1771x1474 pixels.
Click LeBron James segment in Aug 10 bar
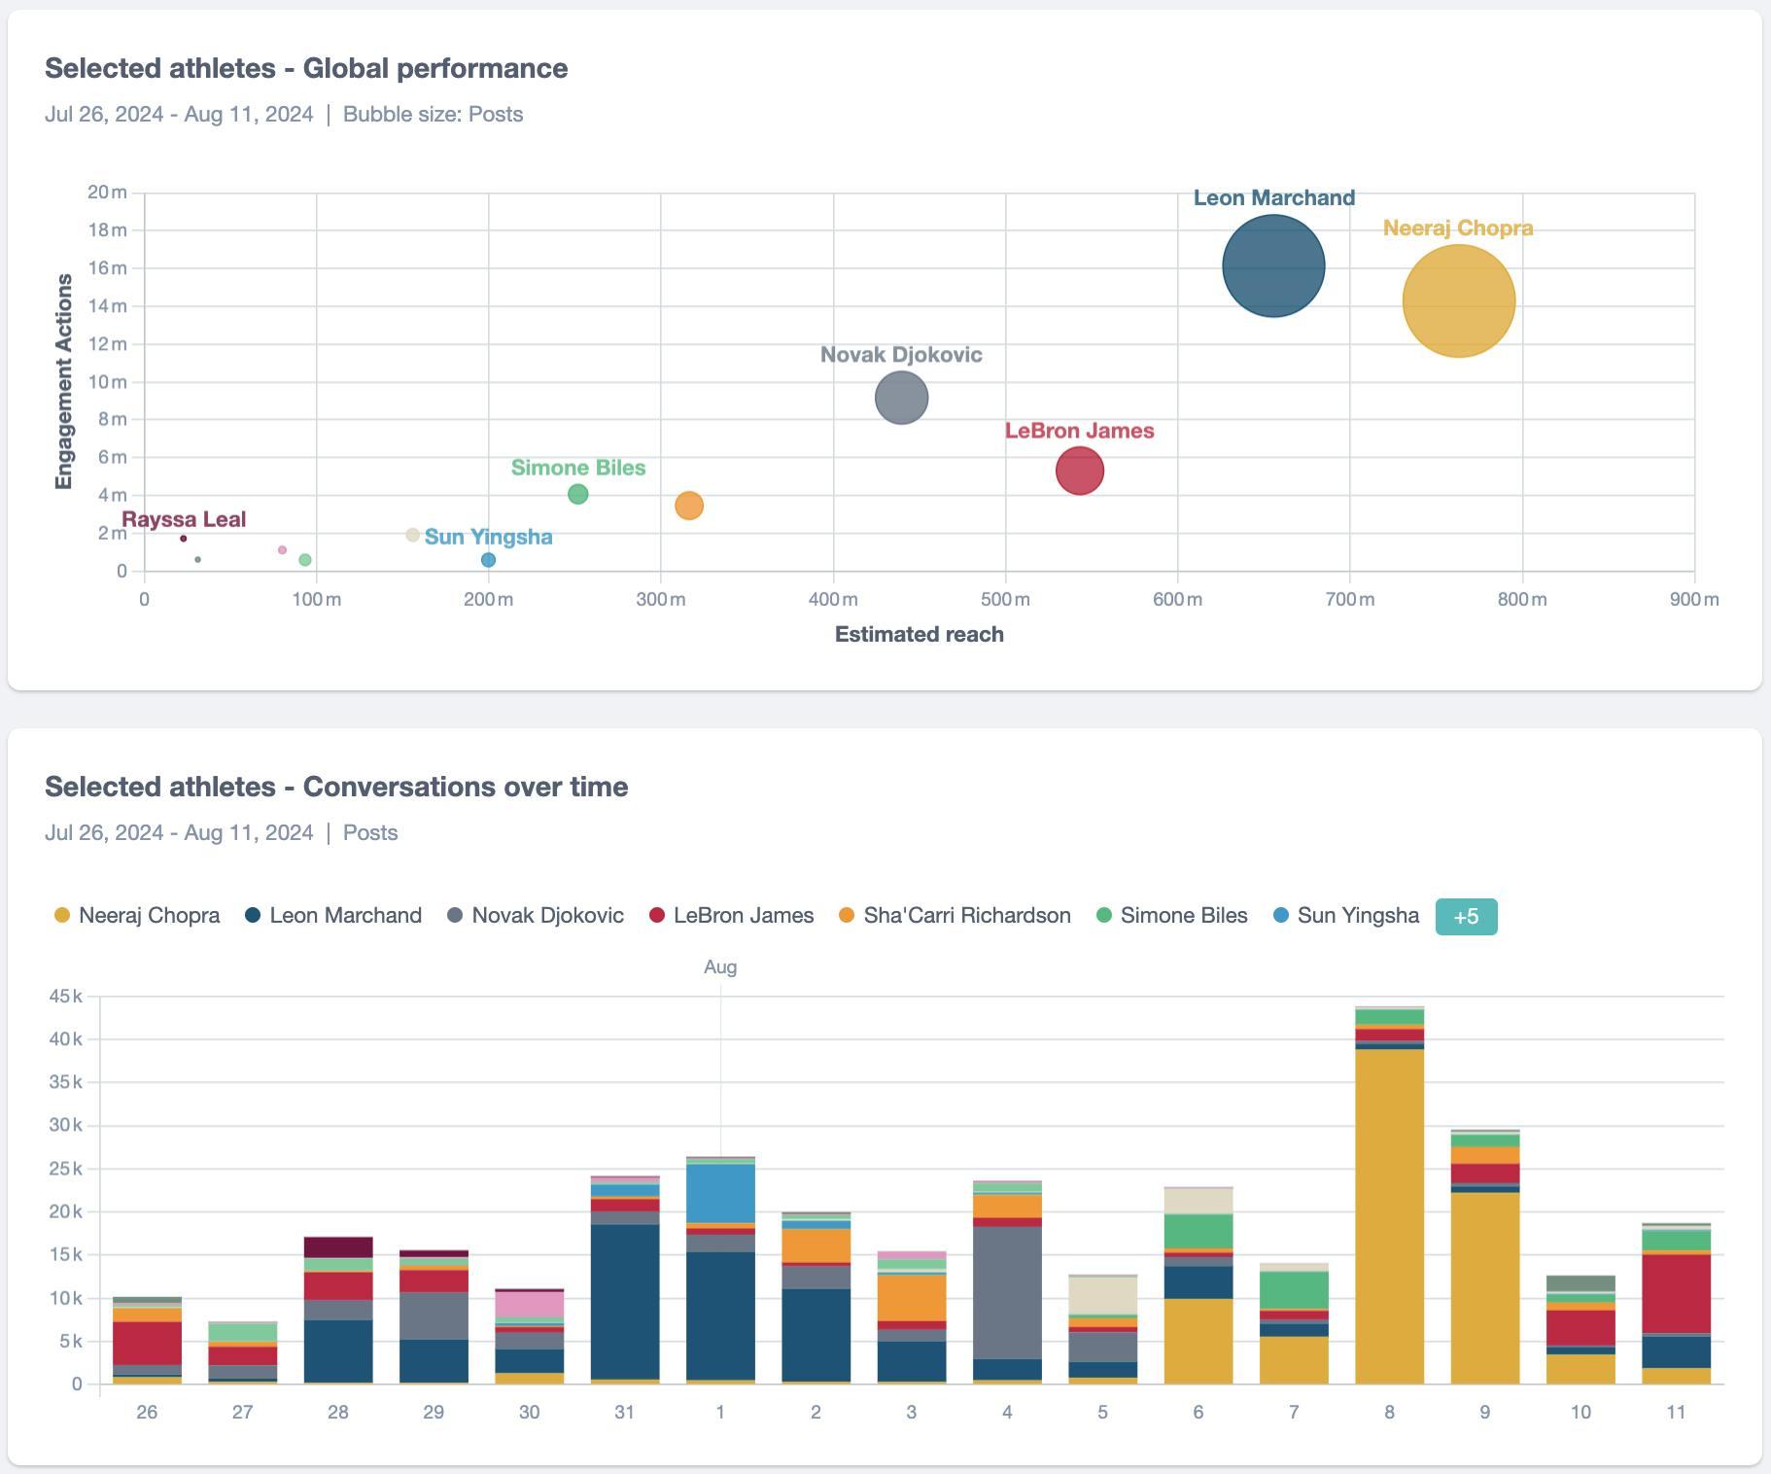(x=1580, y=1328)
